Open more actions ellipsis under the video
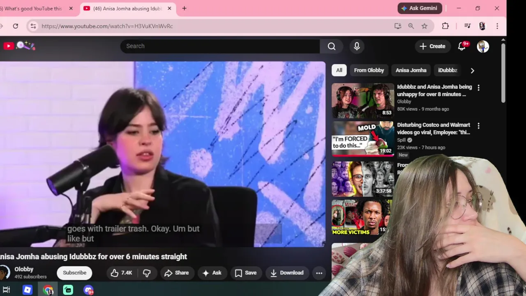This screenshot has width=526, height=296. coord(319,273)
